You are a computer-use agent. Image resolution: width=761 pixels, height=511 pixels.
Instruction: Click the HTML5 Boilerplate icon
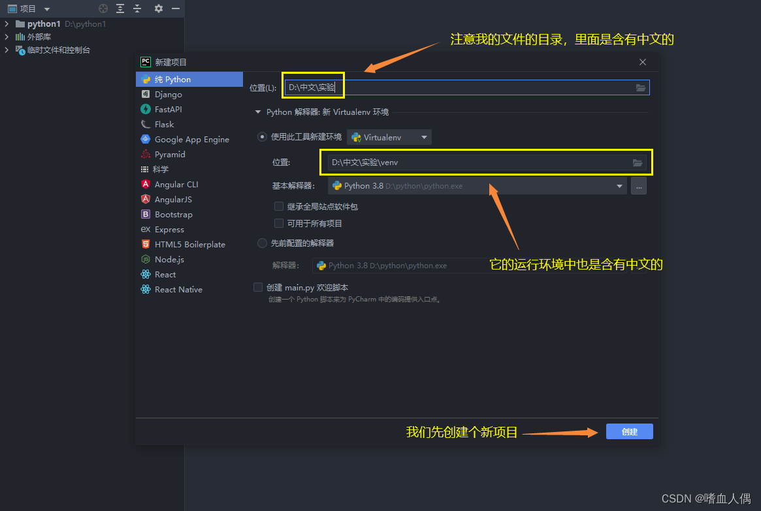tap(146, 244)
